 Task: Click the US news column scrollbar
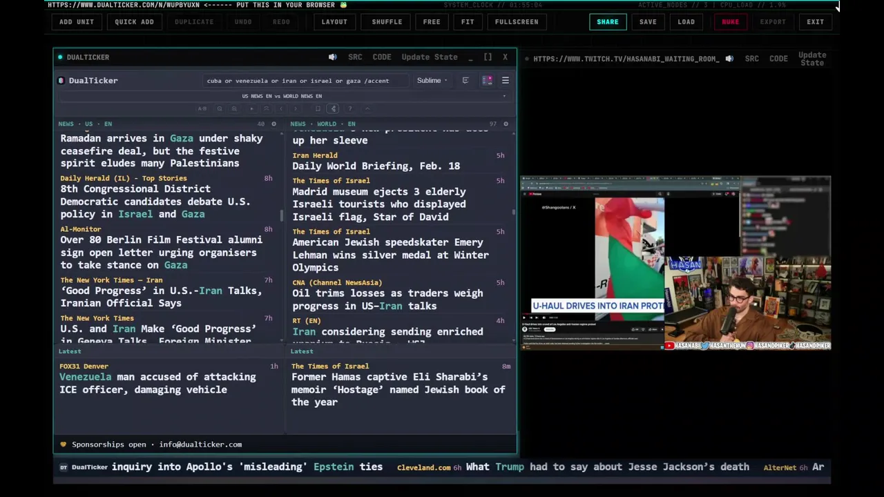282,216
